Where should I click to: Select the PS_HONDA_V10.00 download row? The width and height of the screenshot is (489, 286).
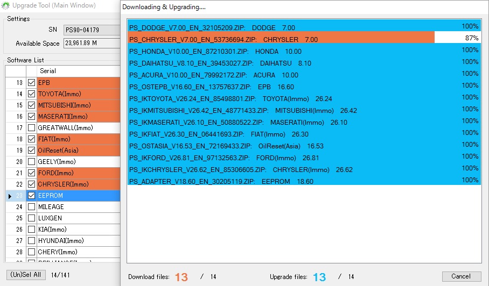304,49
